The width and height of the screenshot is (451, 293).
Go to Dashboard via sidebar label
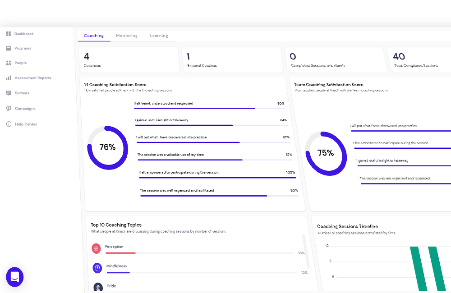(x=24, y=34)
